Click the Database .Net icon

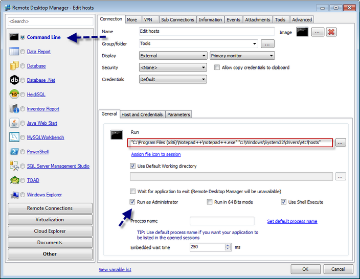click(x=14, y=80)
